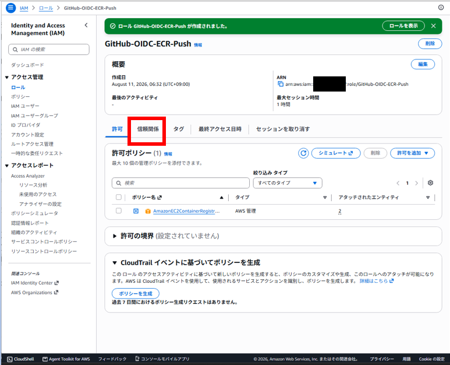The width and height of the screenshot is (450, 365).
Task: Open the 詳細はこちら link
Action: (377, 281)
